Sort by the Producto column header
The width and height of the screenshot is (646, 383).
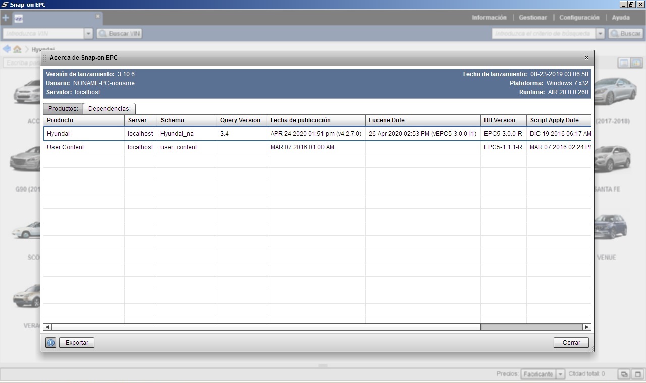point(84,120)
